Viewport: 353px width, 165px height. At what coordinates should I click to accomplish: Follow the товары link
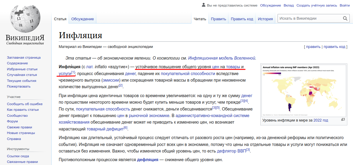233,67
